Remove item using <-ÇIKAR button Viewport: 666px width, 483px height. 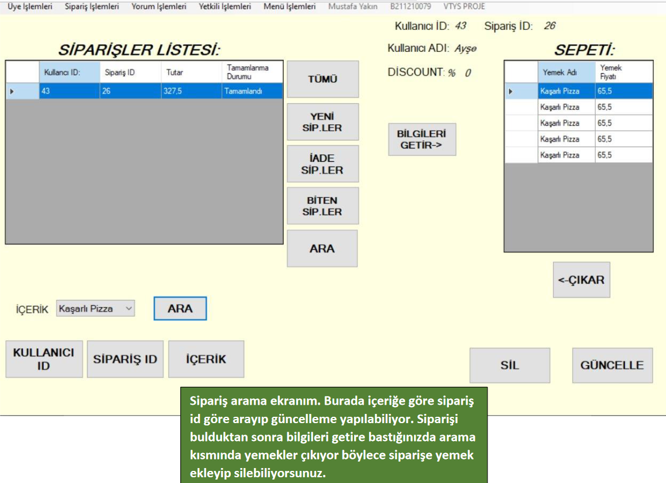(x=581, y=280)
